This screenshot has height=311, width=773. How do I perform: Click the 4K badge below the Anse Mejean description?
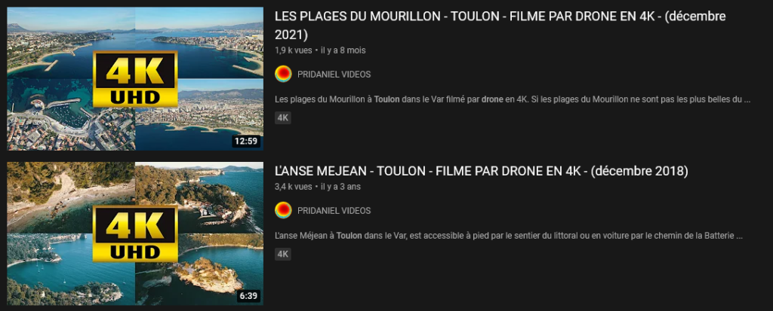(283, 255)
